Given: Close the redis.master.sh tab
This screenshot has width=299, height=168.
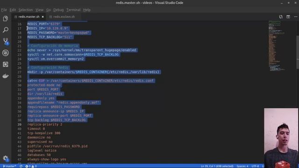Looking at the screenshot, I should click(x=43, y=17).
